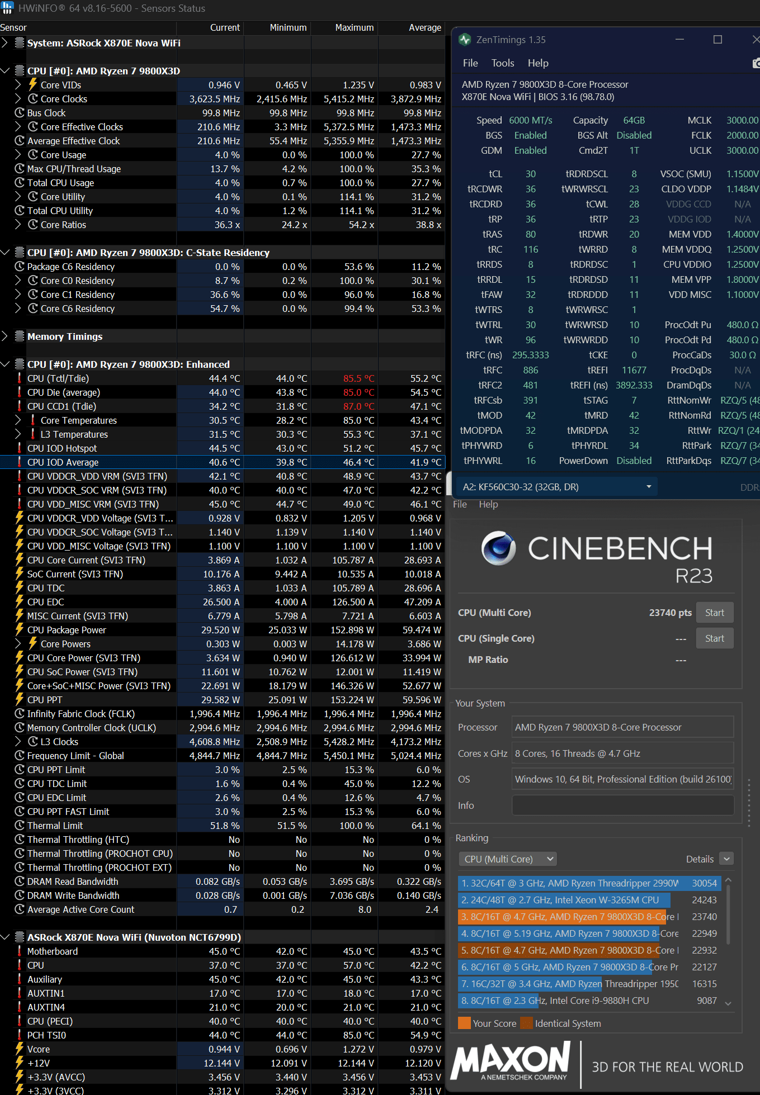Screen dimensions: 760x1095
Task: Click the Minimum column header
Action: tap(277, 27)
